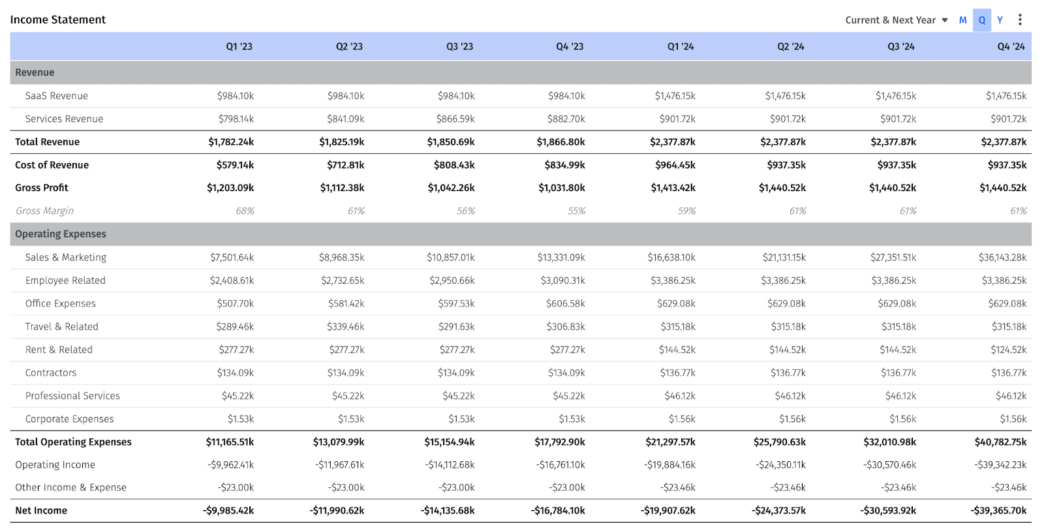Click the Contractors row label
Screen dimensions: 1044x531
[51, 373]
